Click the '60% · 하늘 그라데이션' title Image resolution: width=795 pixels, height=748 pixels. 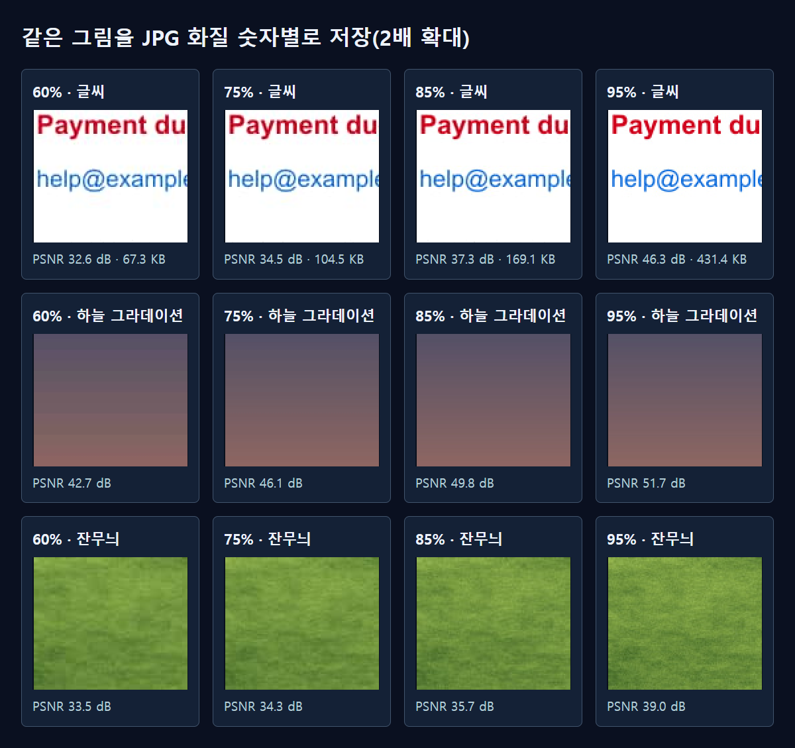click(108, 316)
